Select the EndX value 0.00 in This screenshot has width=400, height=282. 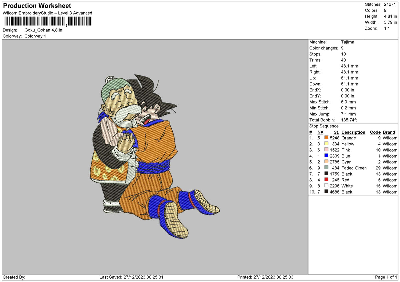(348, 90)
